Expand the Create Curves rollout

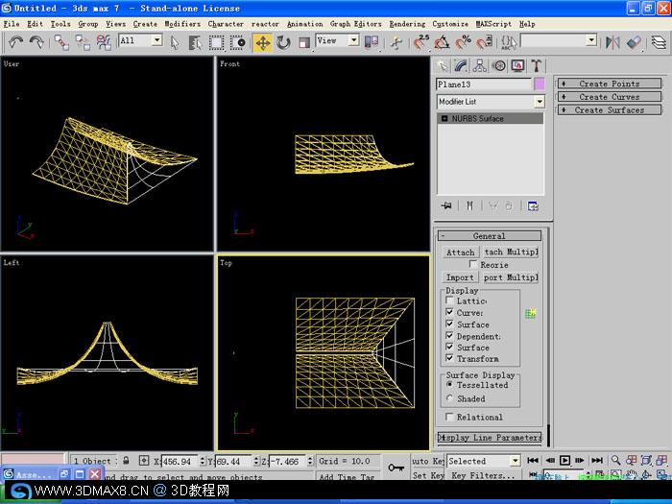pos(609,97)
